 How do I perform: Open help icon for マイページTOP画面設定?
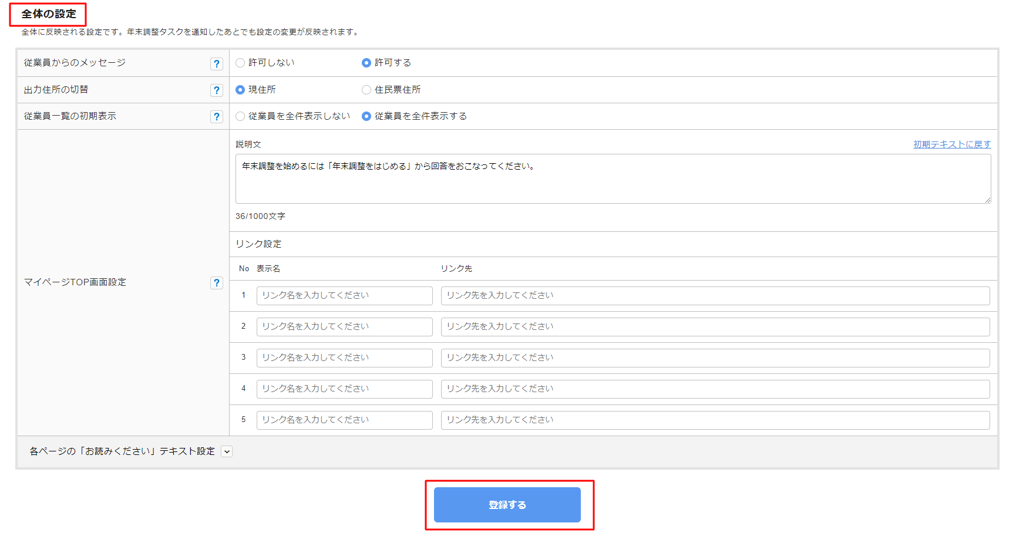[217, 283]
